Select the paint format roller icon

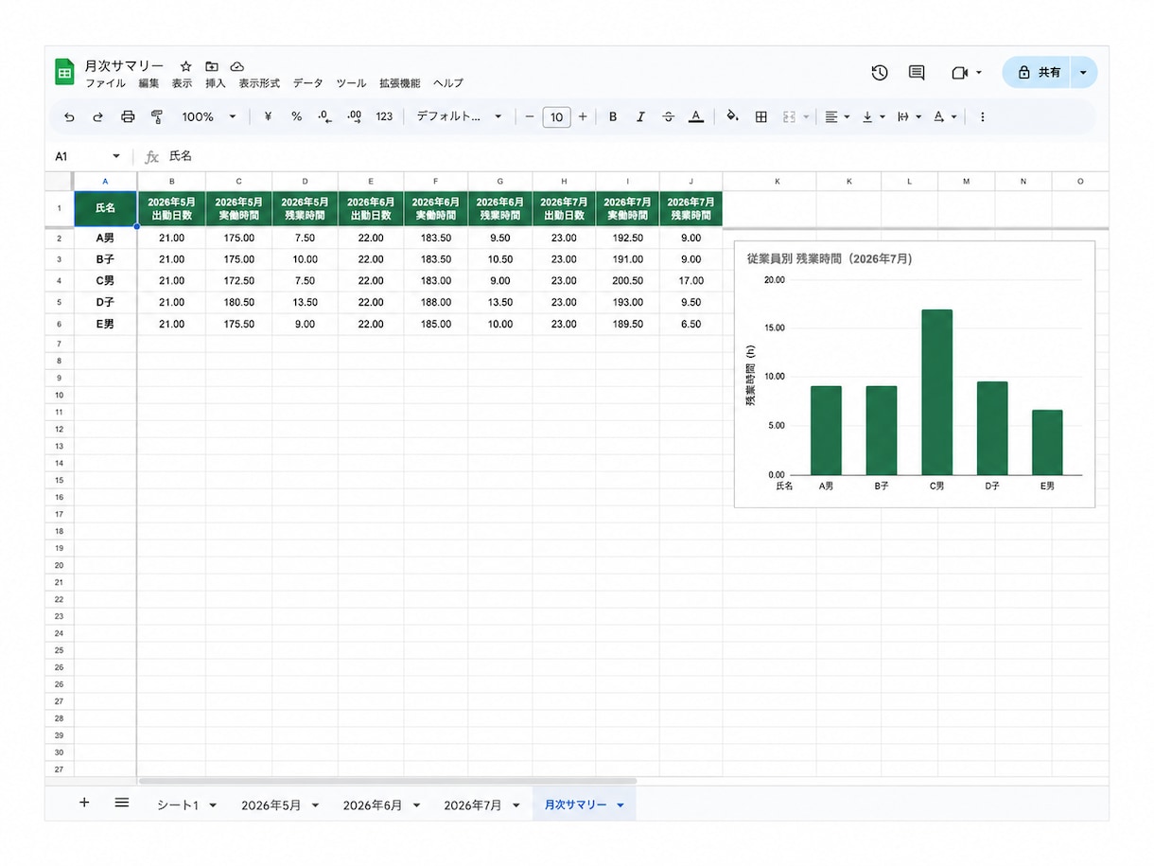(157, 117)
